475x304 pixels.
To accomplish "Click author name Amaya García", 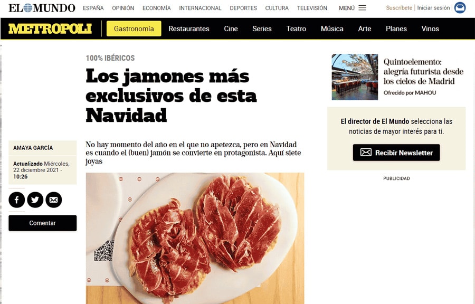I will coord(33,148).
